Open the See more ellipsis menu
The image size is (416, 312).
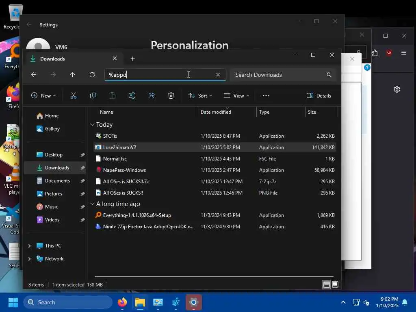tap(266, 96)
